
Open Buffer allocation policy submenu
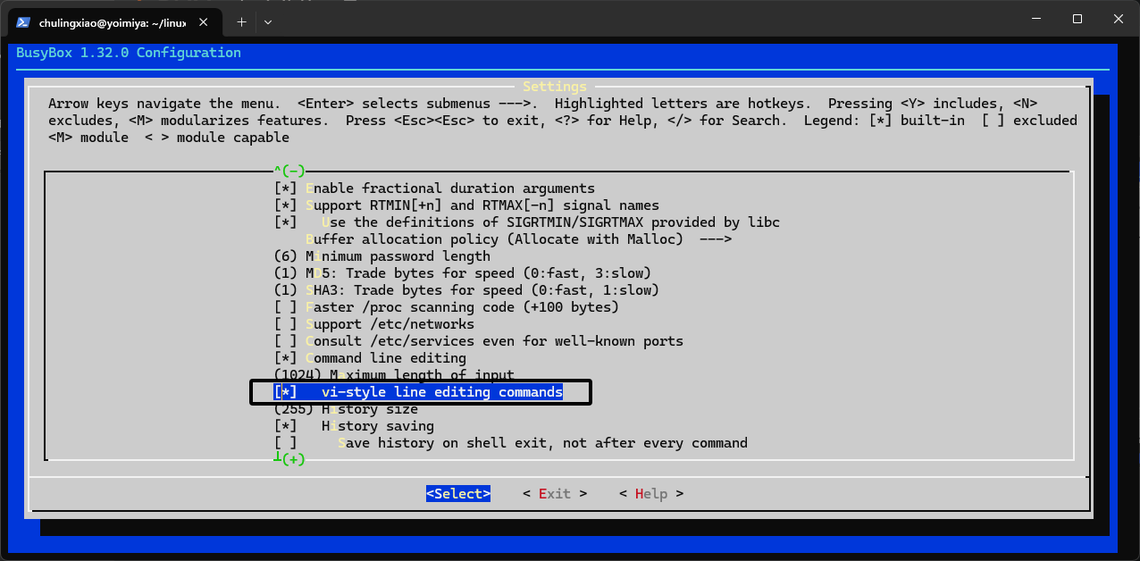click(519, 239)
